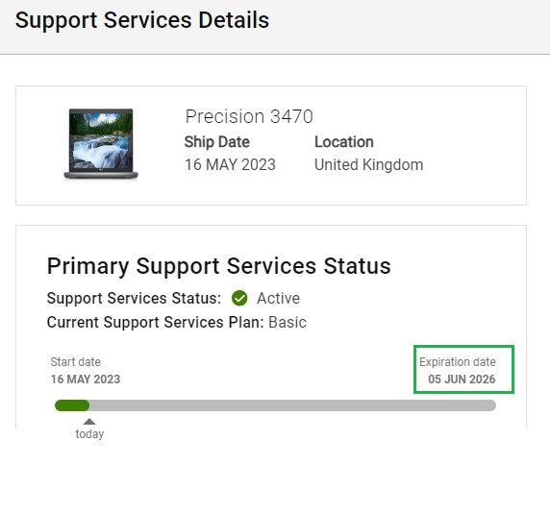Click the Precision 3470 laptop thumbnail
This screenshot has height=514, width=550.
click(x=101, y=144)
